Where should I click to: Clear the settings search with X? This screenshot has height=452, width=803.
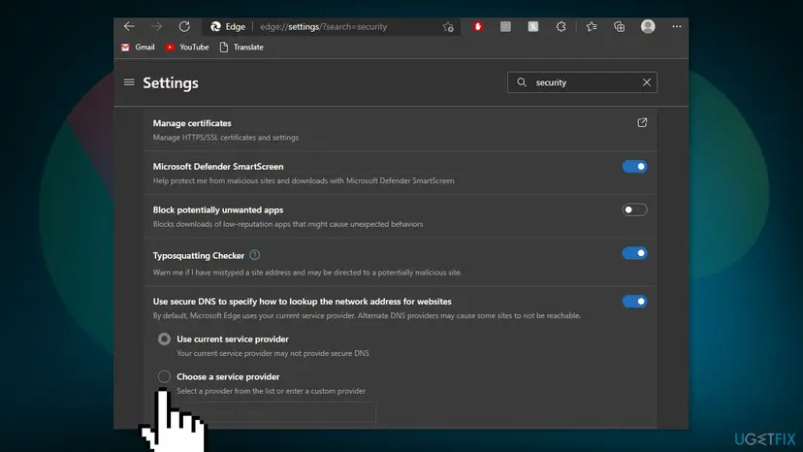click(x=647, y=82)
